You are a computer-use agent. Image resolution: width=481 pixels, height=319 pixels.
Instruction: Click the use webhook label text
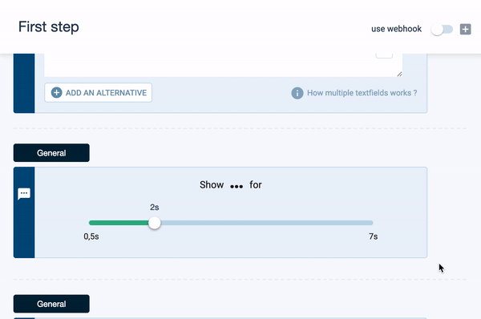pos(396,29)
